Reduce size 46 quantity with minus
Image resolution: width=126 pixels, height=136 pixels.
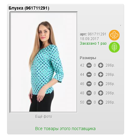tap(89, 84)
